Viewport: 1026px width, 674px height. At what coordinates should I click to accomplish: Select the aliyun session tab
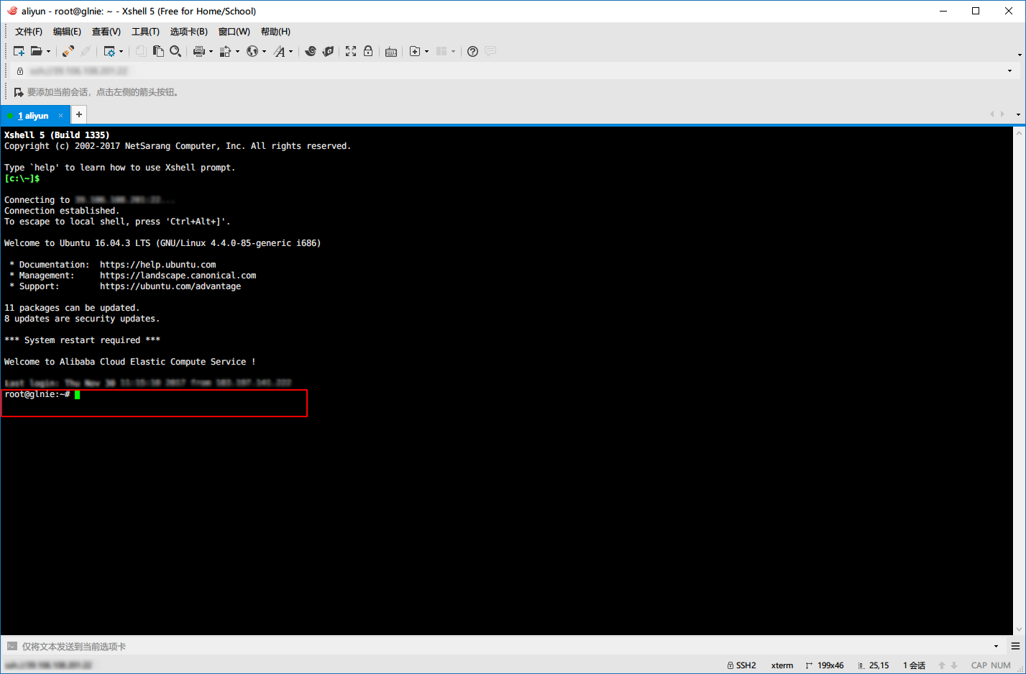(x=33, y=115)
